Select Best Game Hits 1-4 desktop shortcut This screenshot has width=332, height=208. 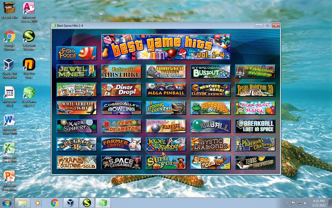pos(29,96)
